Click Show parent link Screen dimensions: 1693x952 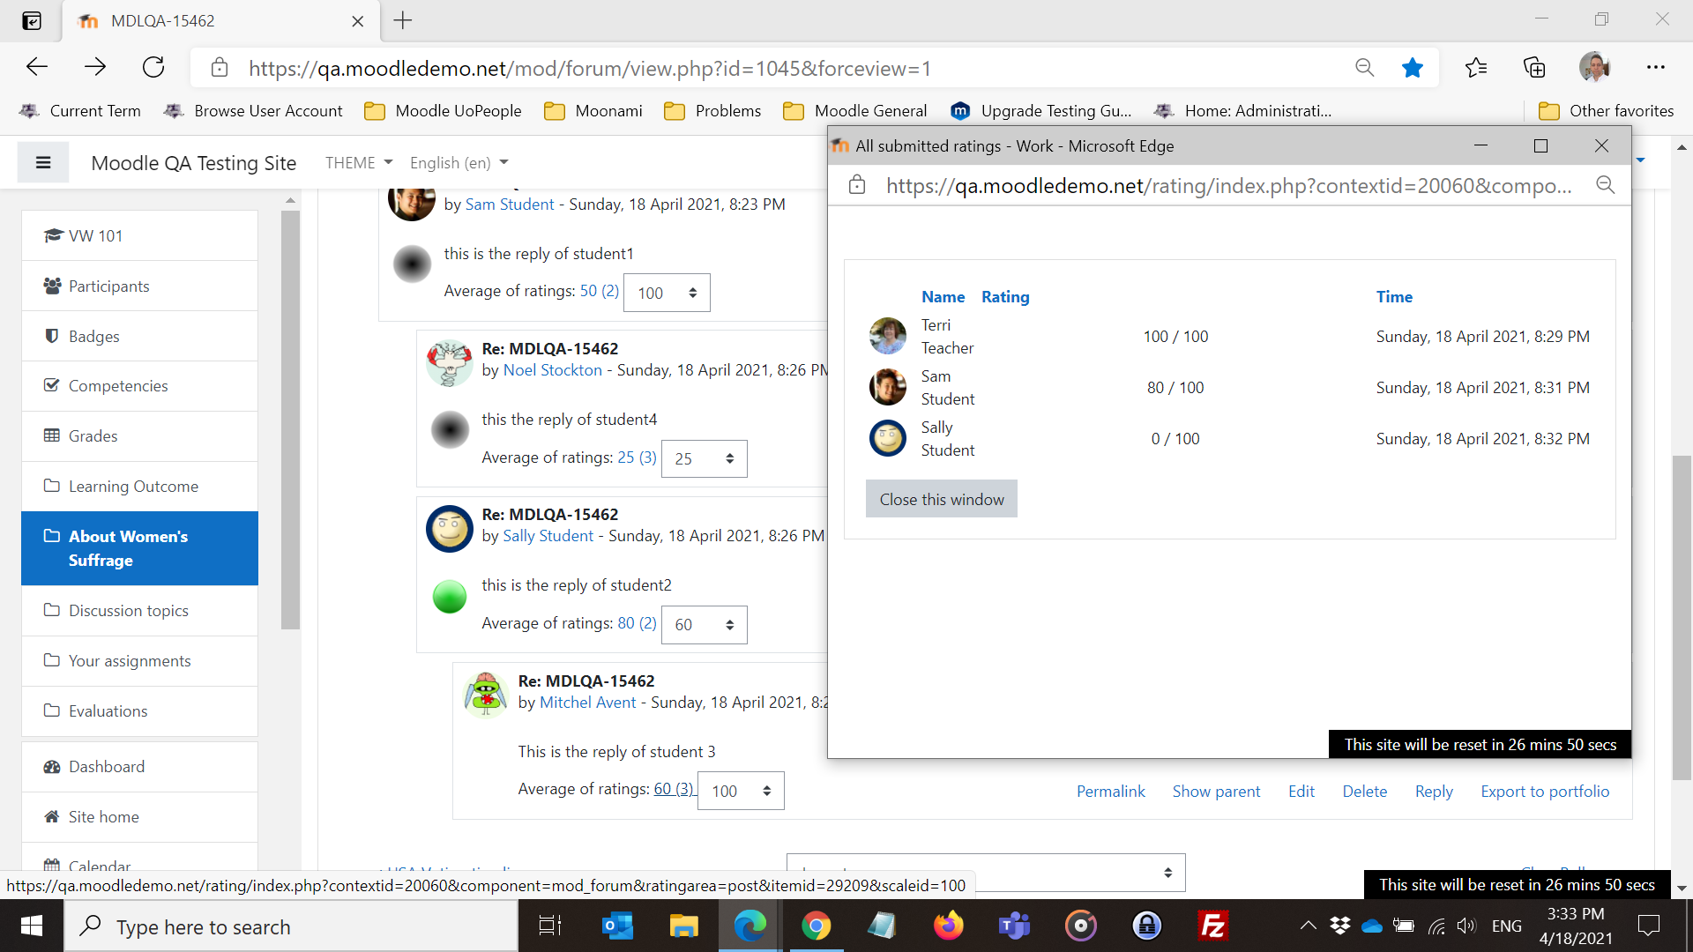(1216, 792)
